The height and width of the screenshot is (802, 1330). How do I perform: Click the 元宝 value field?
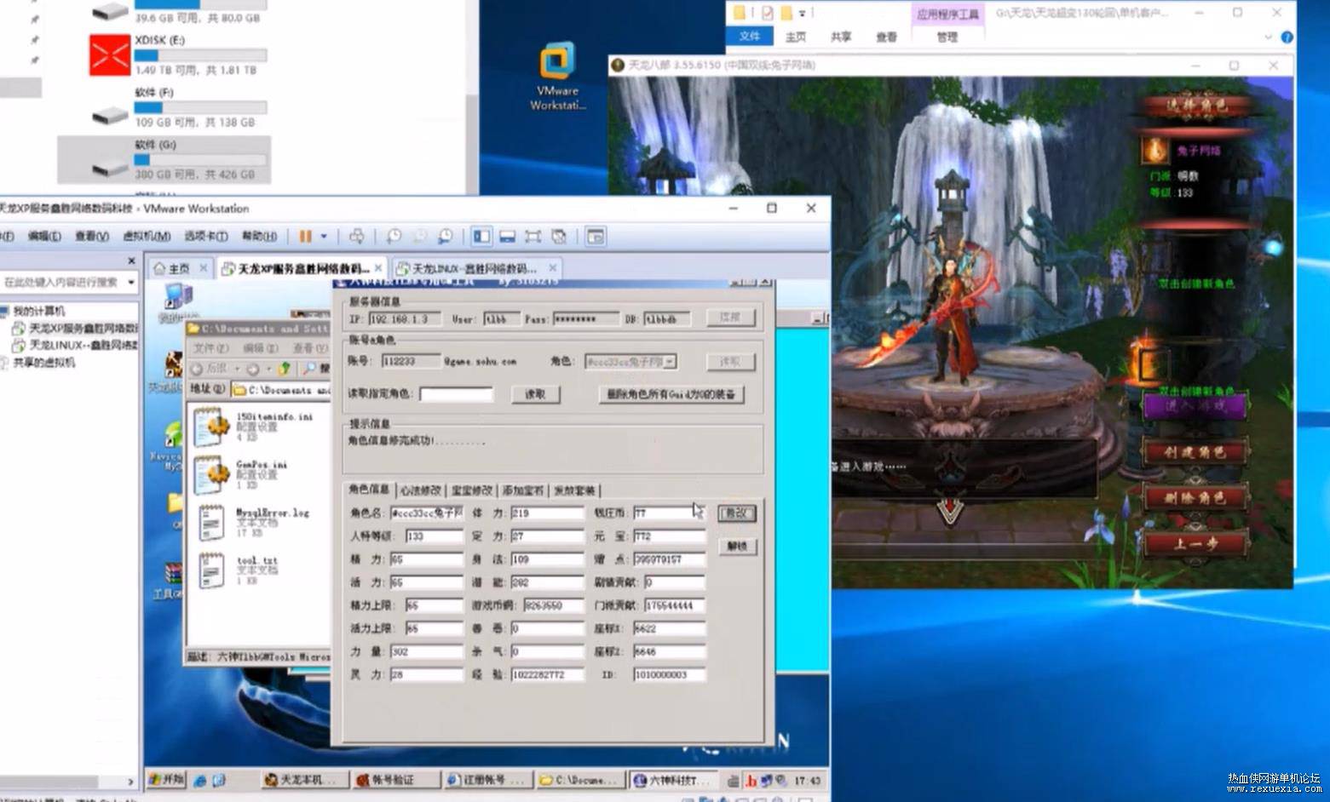pos(670,536)
